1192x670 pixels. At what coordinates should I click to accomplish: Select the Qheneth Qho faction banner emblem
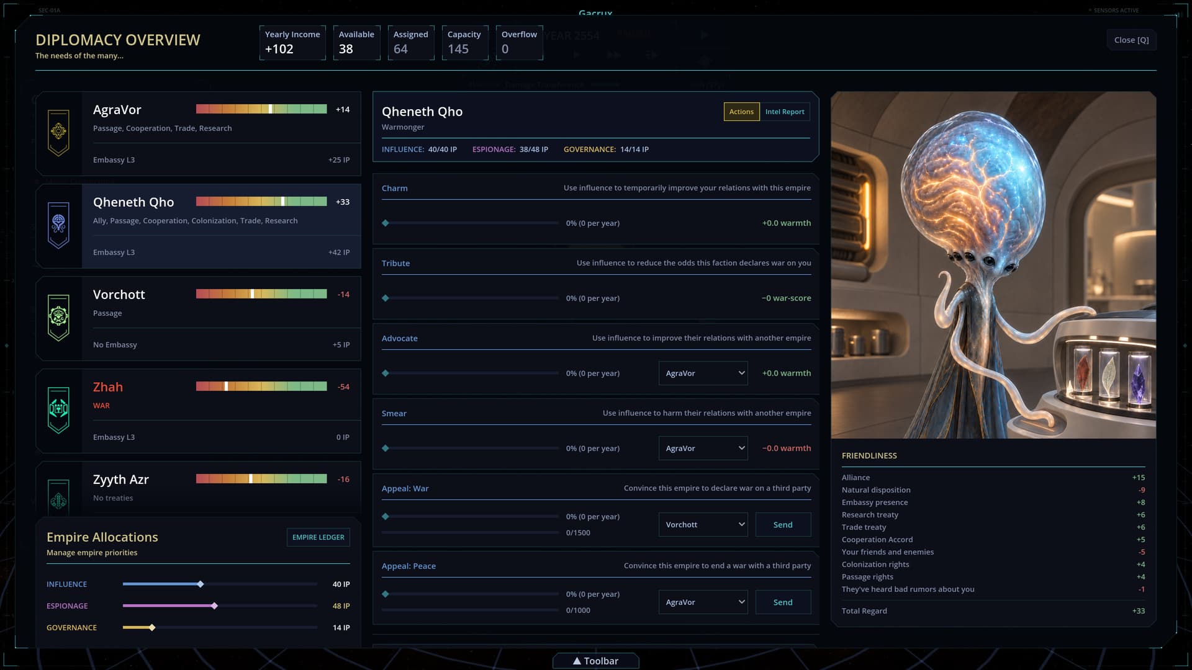tap(58, 225)
